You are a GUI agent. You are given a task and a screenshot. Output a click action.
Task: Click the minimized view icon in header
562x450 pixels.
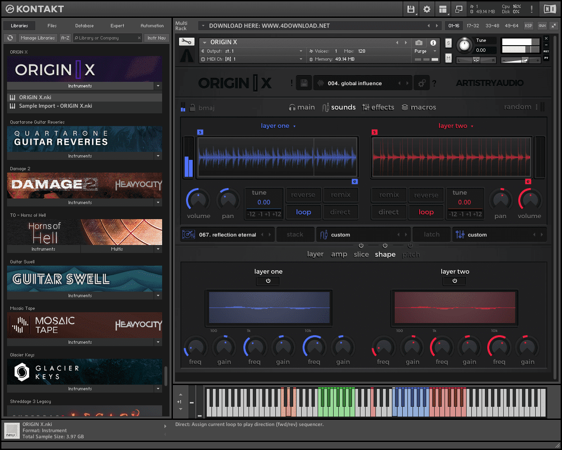point(459,9)
